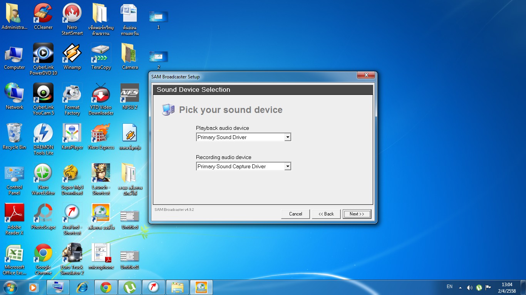Click the Next >> button
Image resolution: width=526 pixels, height=295 pixels.
(x=357, y=214)
